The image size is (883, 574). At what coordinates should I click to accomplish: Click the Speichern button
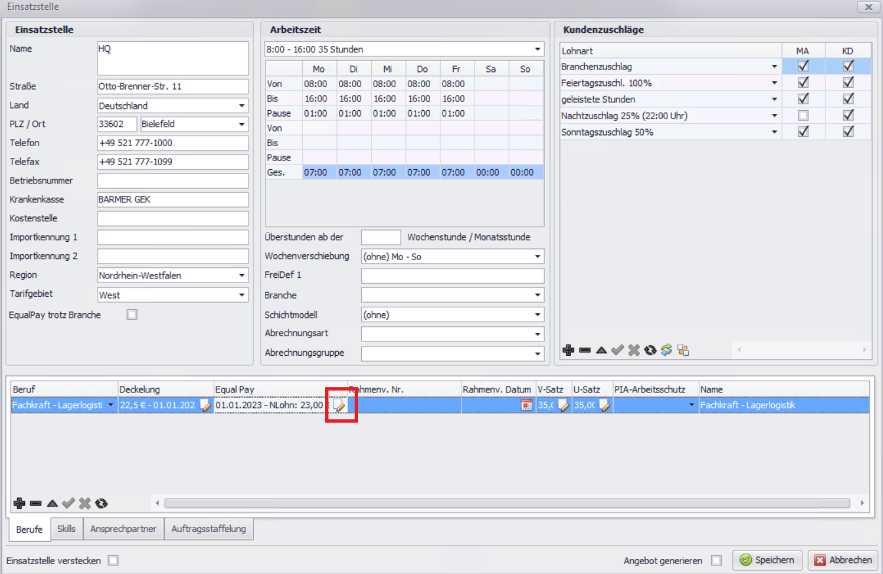click(x=767, y=560)
